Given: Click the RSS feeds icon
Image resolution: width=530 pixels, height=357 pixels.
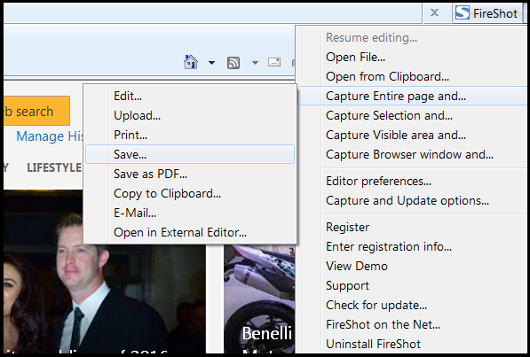Looking at the screenshot, I should pyautogui.click(x=233, y=63).
